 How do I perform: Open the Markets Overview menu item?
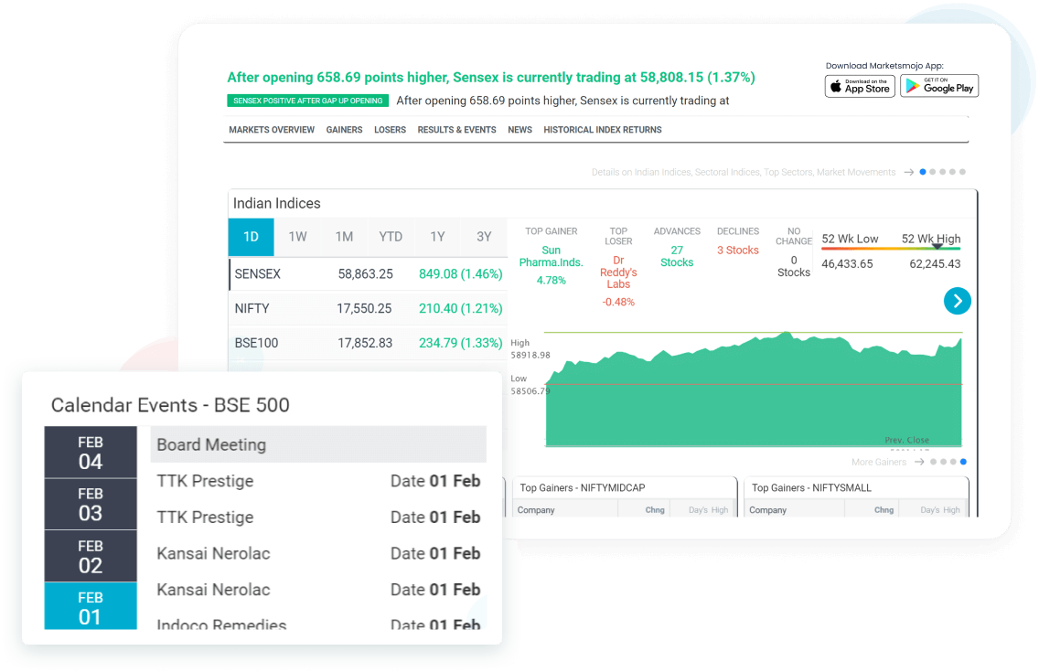point(272,130)
